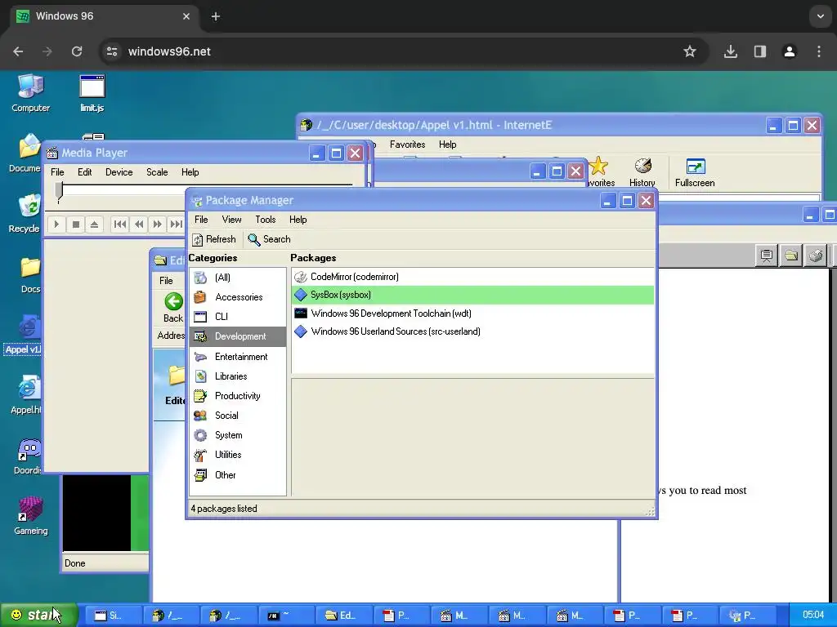Select the Libraries category
The width and height of the screenshot is (837, 627).
tap(238, 376)
